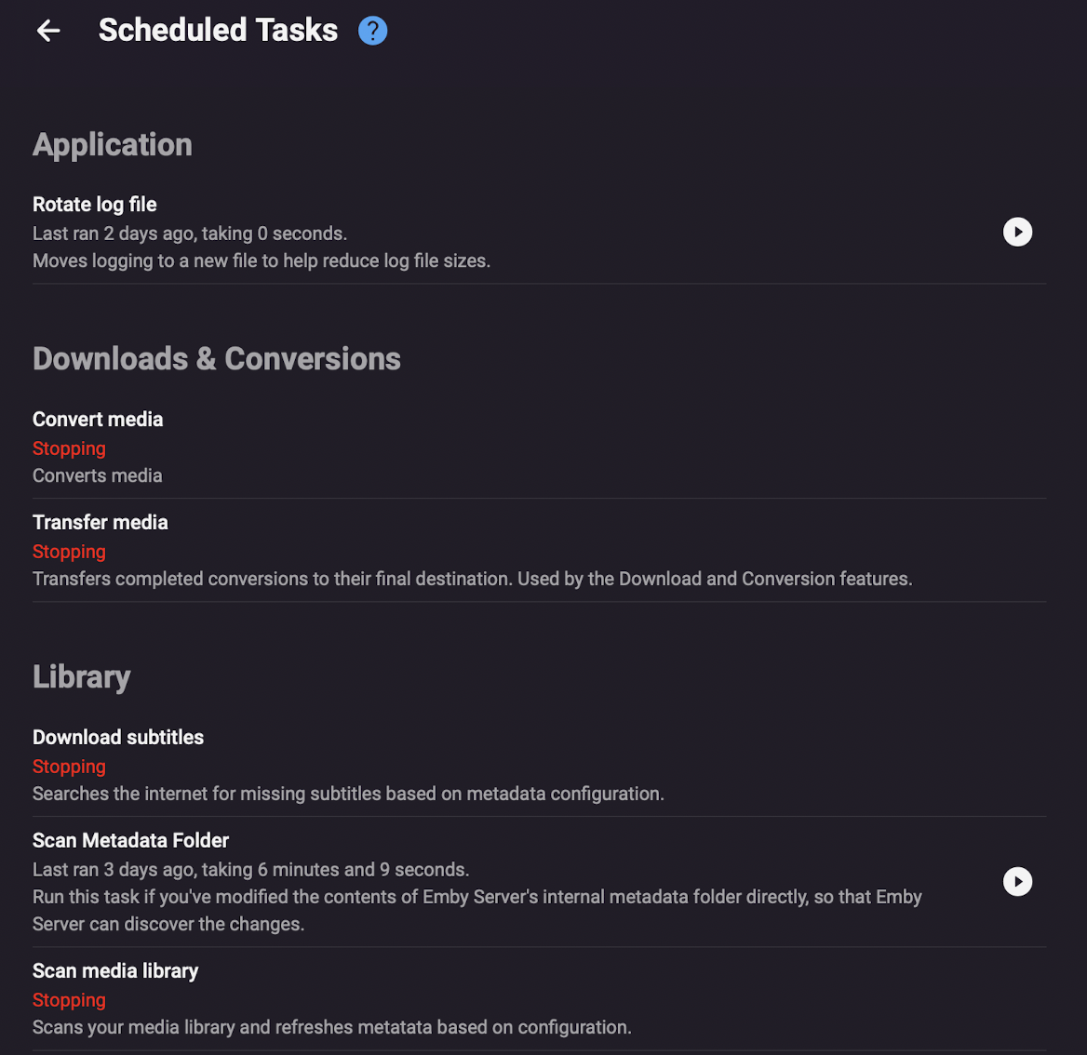Click the Stopping status under Convert media
This screenshot has height=1055, width=1087.
69,448
